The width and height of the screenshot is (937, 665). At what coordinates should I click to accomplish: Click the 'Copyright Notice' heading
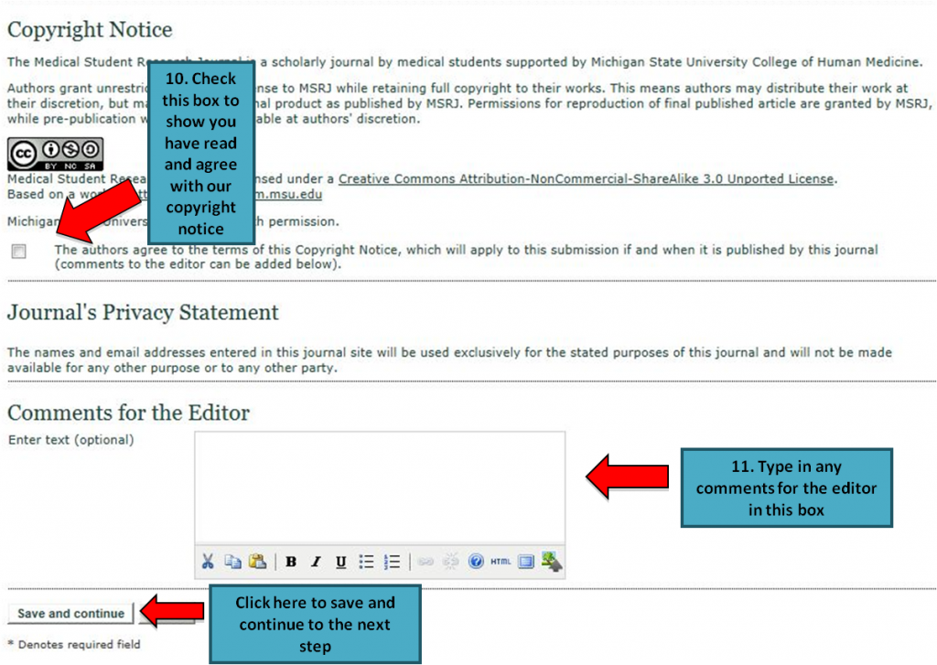(90, 29)
